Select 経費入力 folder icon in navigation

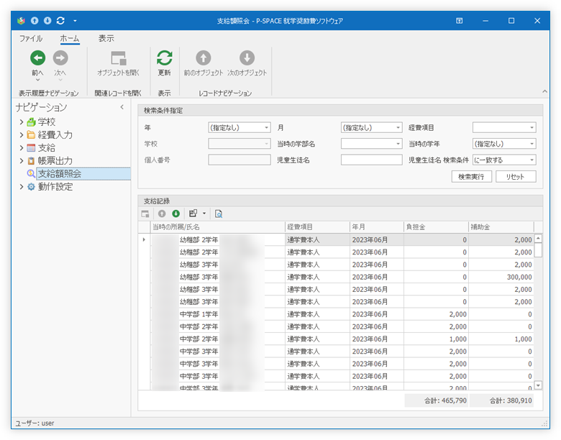[x=31, y=135]
